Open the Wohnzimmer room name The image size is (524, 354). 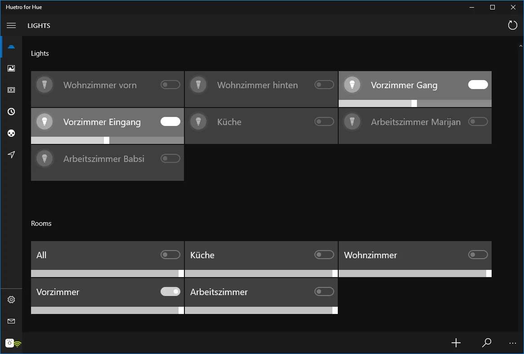click(x=370, y=255)
